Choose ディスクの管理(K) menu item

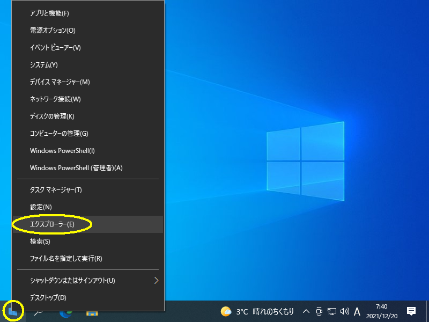click(52, 116)
